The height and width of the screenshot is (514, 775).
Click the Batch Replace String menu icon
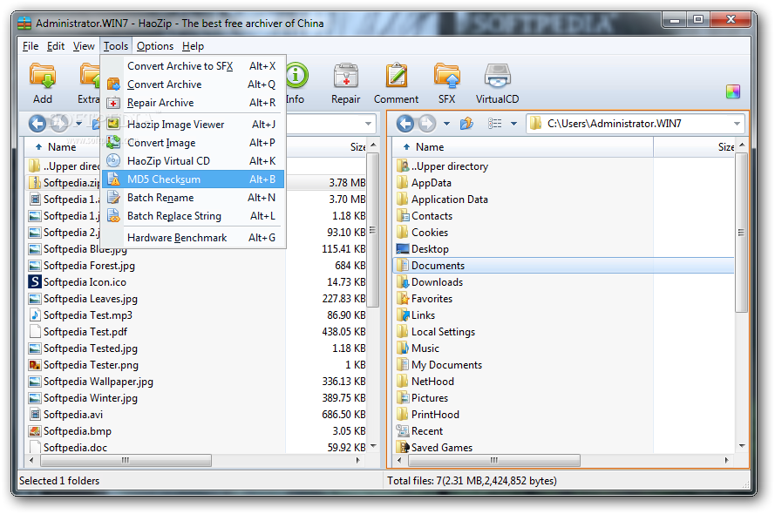tap(113, 216)
